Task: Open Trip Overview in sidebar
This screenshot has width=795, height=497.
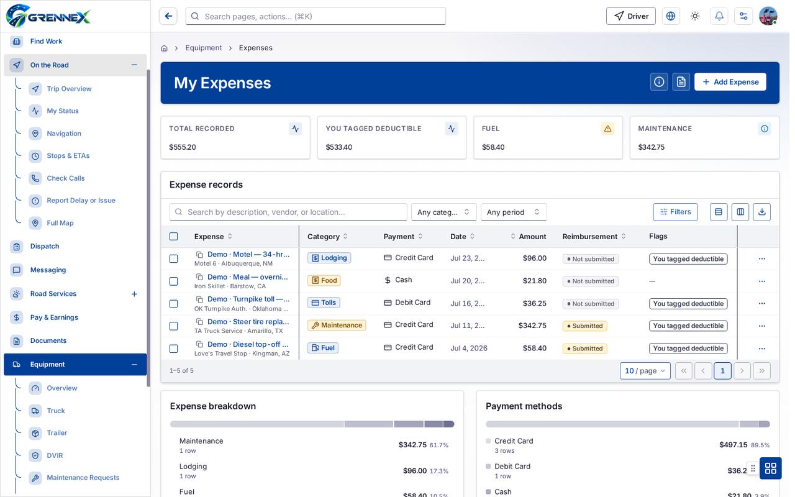Action: tap(69, 89)
